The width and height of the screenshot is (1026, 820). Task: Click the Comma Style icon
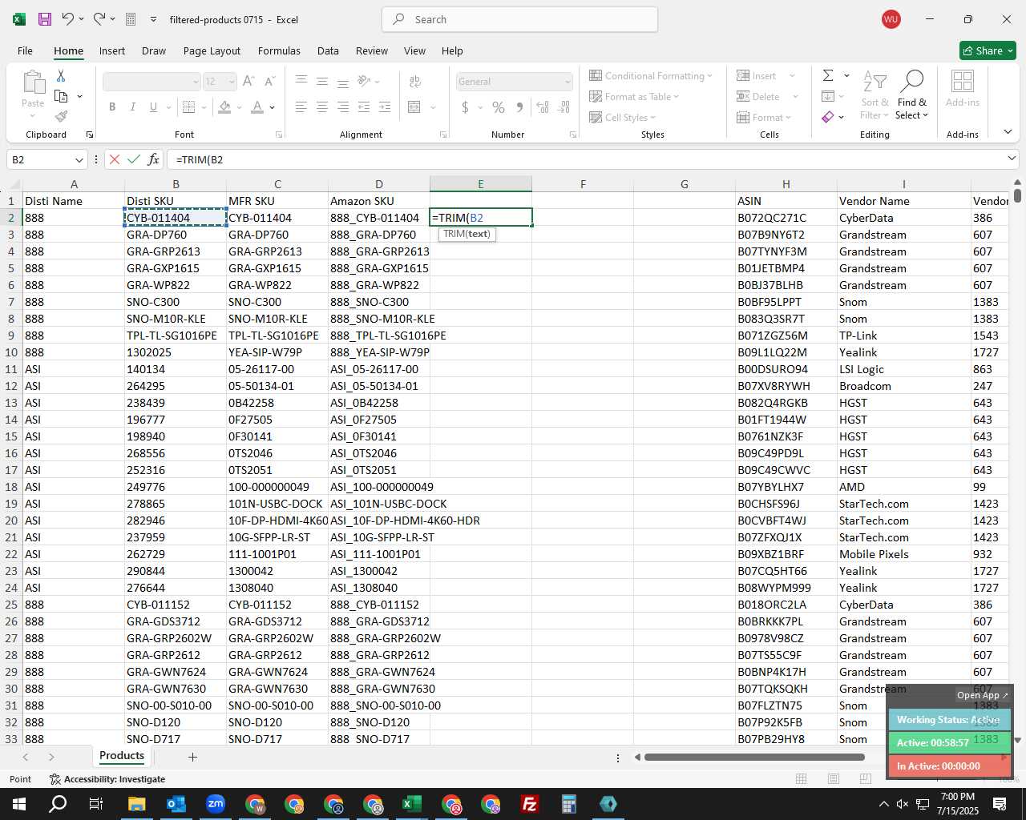519,107
